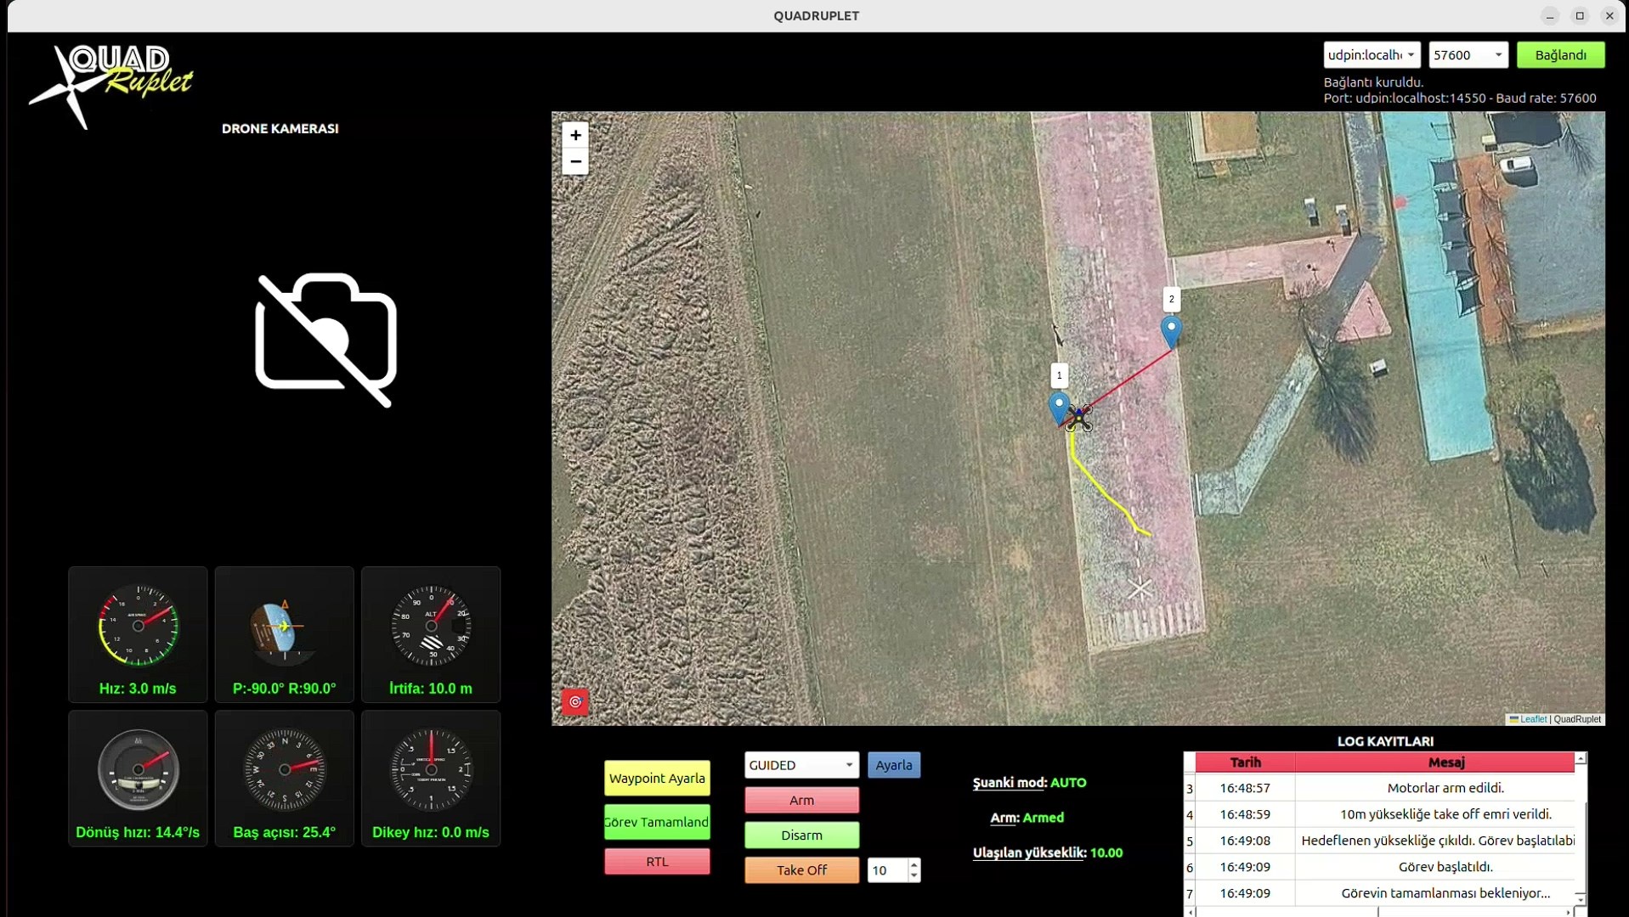This screenshot has height=917, width=1629.
Task: Click the Arm button
Action: [801, 800]
